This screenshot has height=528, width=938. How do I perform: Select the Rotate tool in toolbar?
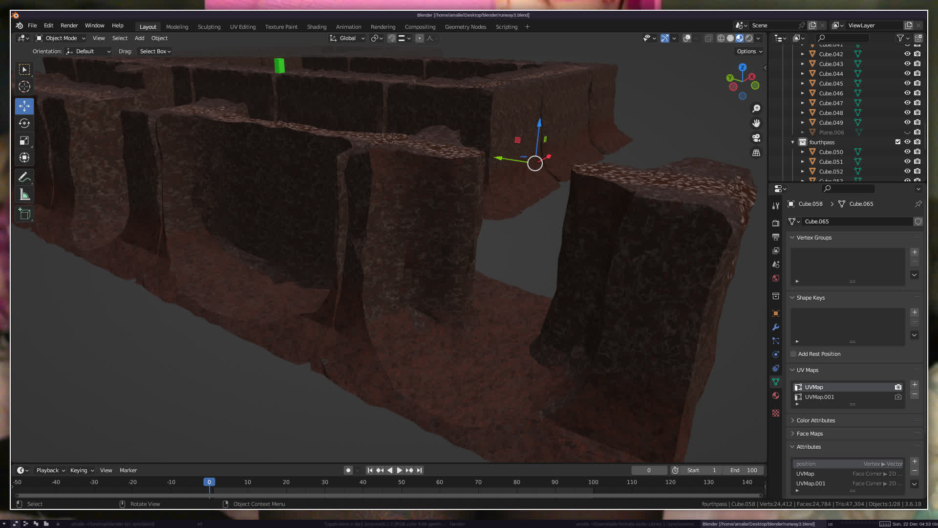click(24, 123)
